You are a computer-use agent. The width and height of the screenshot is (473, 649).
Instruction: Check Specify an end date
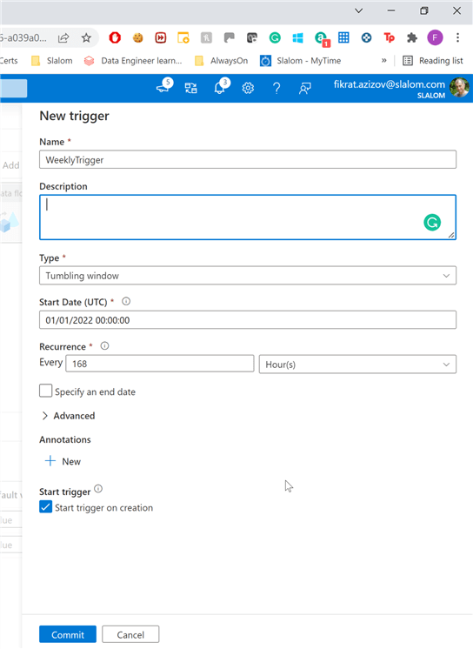click(x=46, y=391)
